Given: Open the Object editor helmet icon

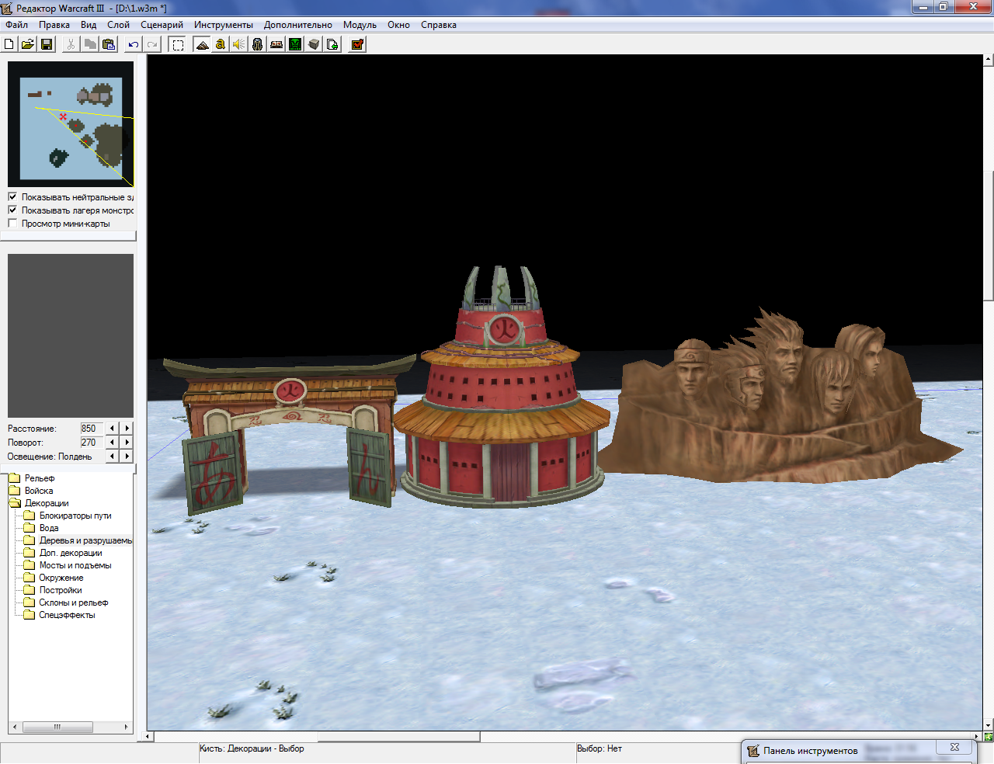Looking at the screenshot, I should point(258,44).
